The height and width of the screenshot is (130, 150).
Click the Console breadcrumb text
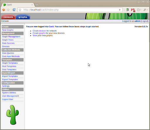click(x=5, y=21)
